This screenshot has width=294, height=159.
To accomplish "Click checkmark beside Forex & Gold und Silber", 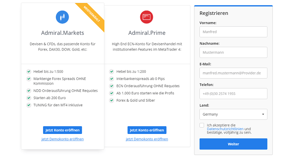I will tap(112, 100).
